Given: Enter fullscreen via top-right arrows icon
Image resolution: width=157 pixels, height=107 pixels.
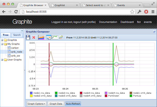Looking at the screenshot, I should [153, 4].
